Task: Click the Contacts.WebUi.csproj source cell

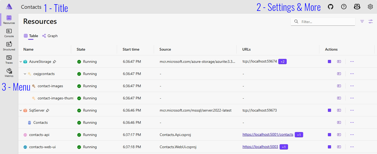Action: 178,147
